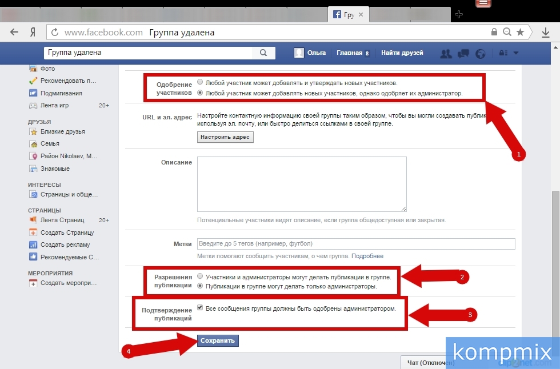Viewport: 560px width, 369px height.
Task: Open account dropdown arrow in top bar
Action: (516, 53)
